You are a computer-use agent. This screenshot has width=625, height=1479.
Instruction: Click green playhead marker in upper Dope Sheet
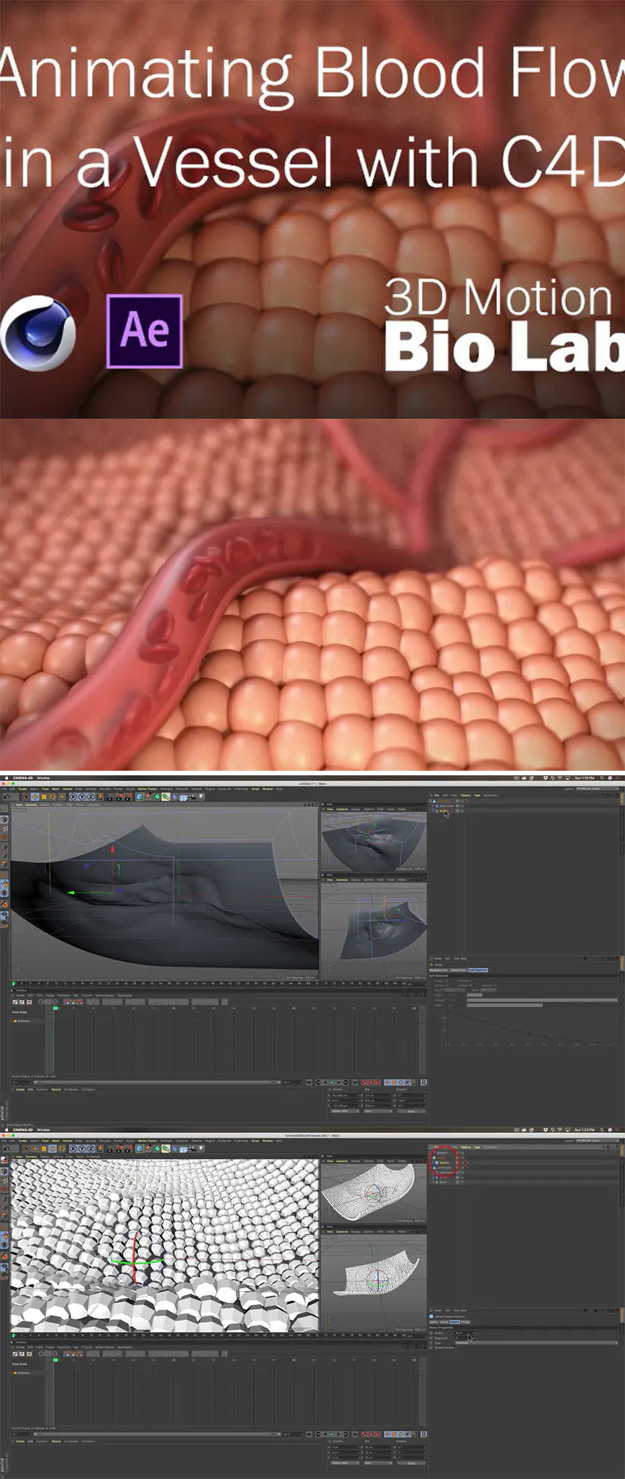click(x=55, y=1008)
